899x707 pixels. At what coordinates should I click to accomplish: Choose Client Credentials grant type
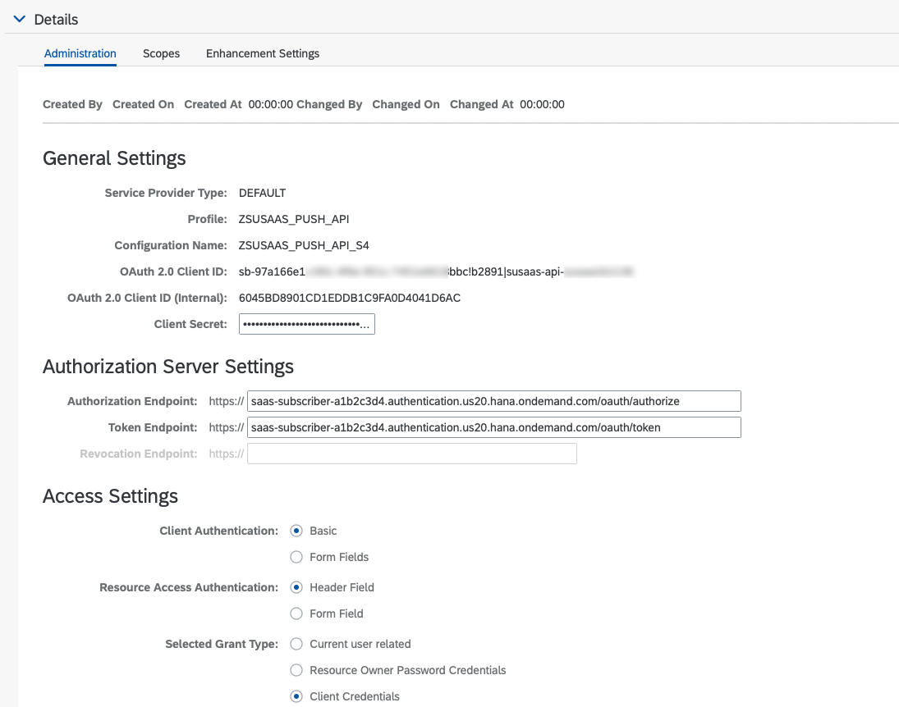click(x=296, y=696)
